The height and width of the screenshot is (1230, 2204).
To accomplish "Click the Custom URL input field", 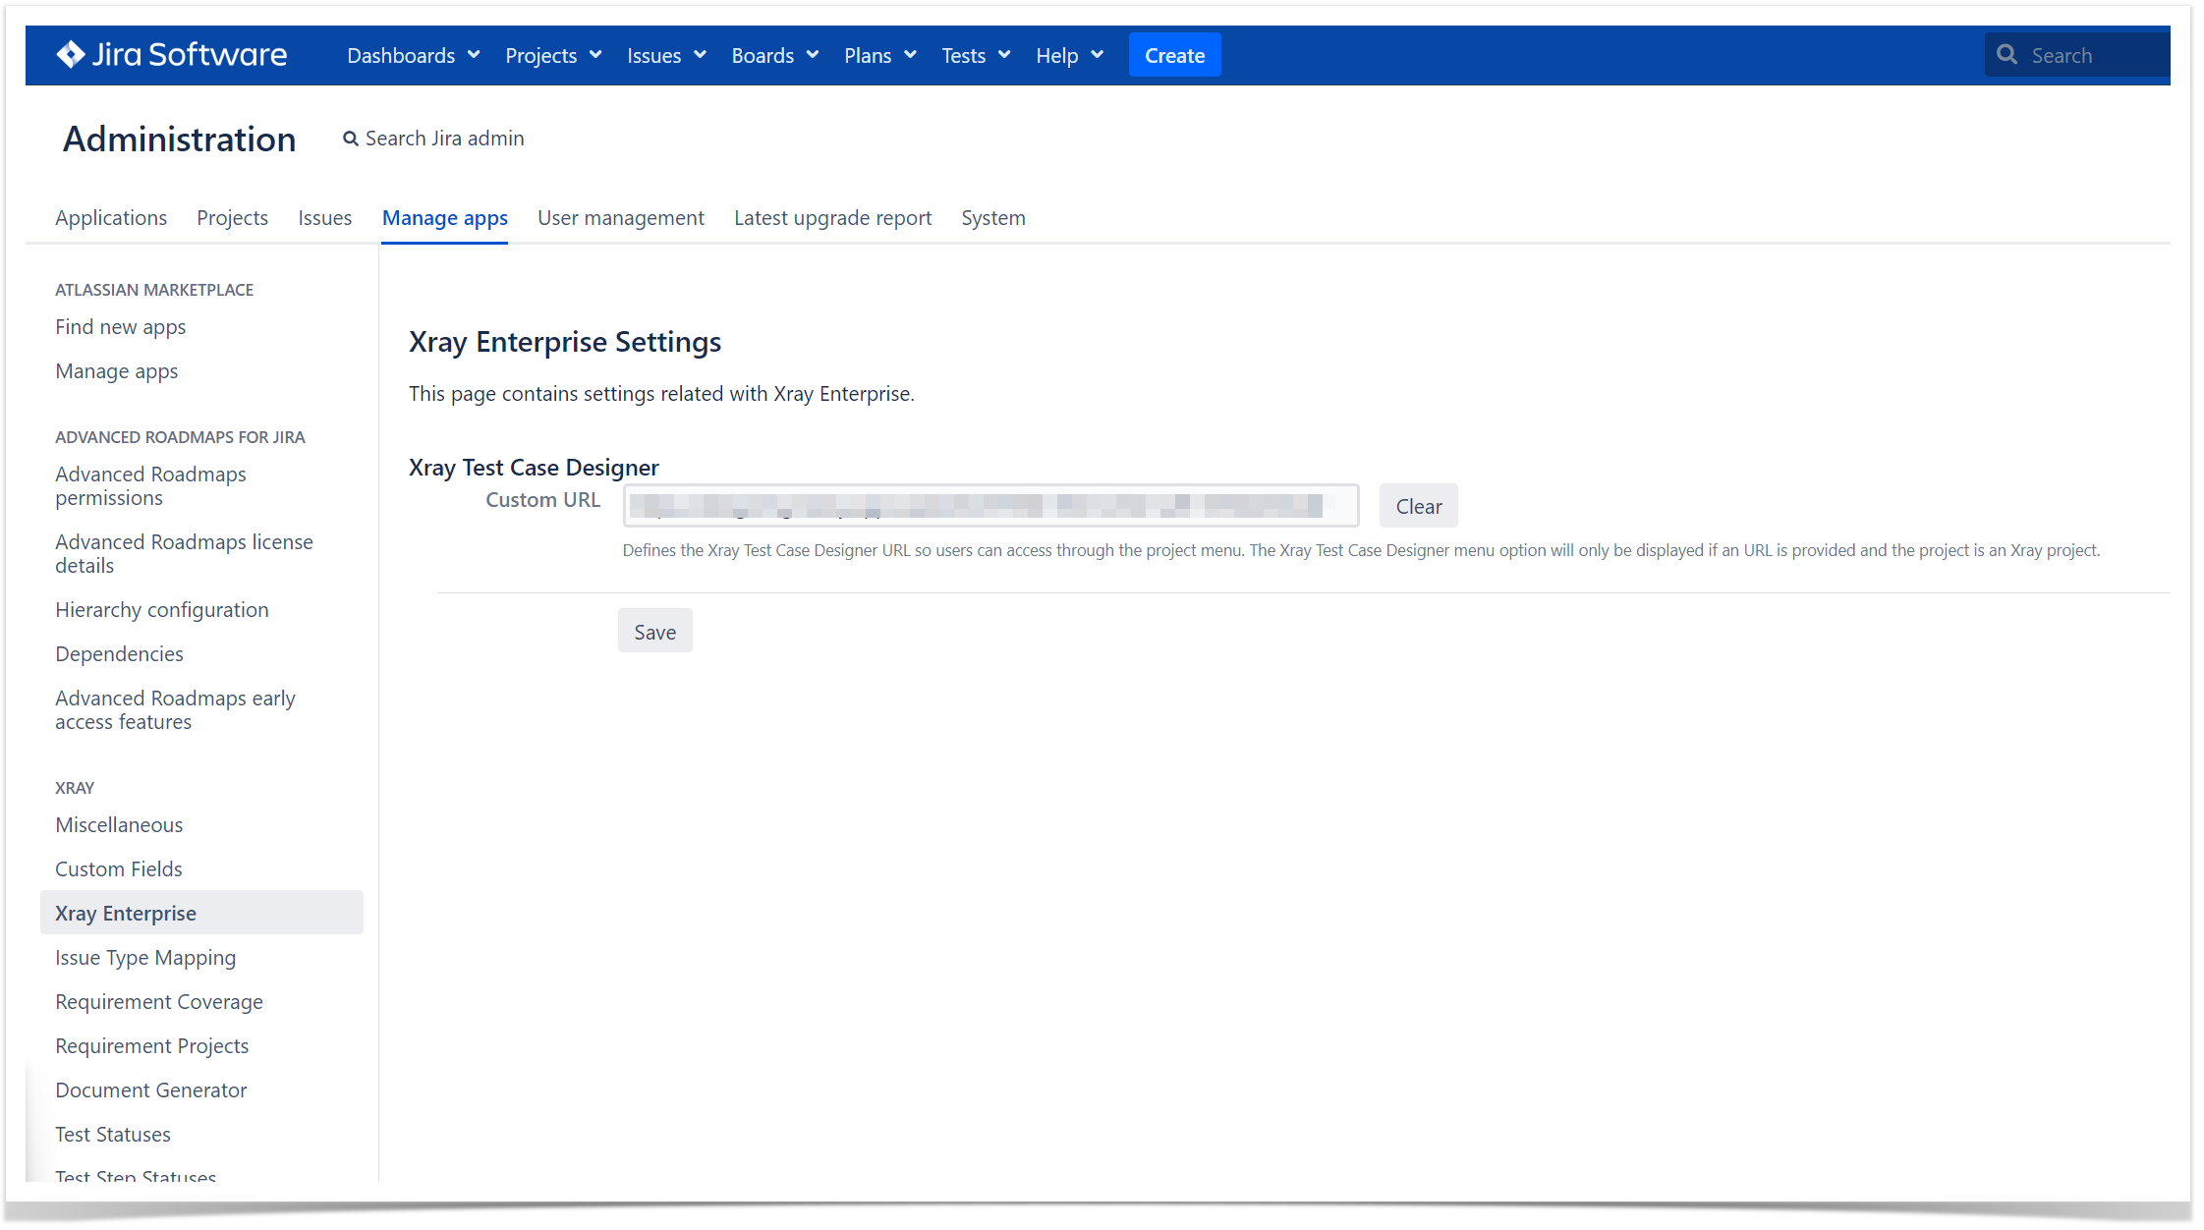I will click(x=990, y=506).
